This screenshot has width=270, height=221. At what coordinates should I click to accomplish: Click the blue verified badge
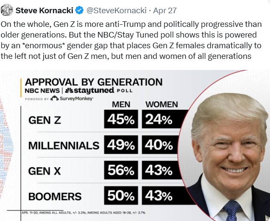79,9
